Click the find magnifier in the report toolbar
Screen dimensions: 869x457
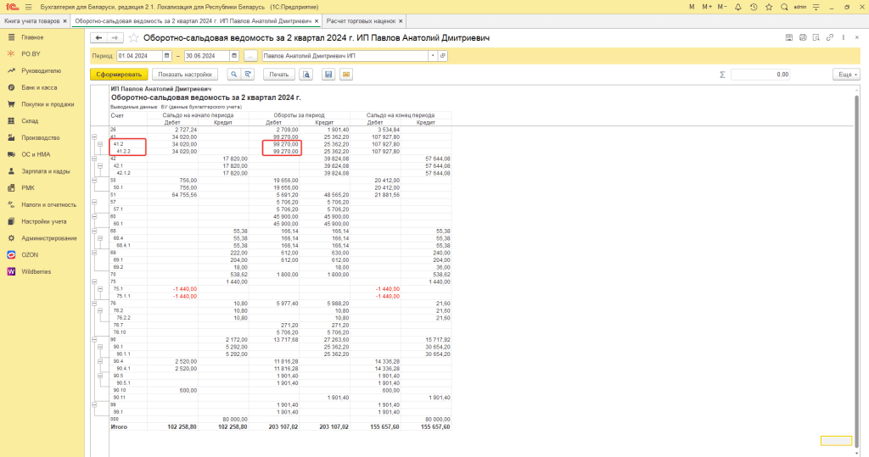coord(234,75)
